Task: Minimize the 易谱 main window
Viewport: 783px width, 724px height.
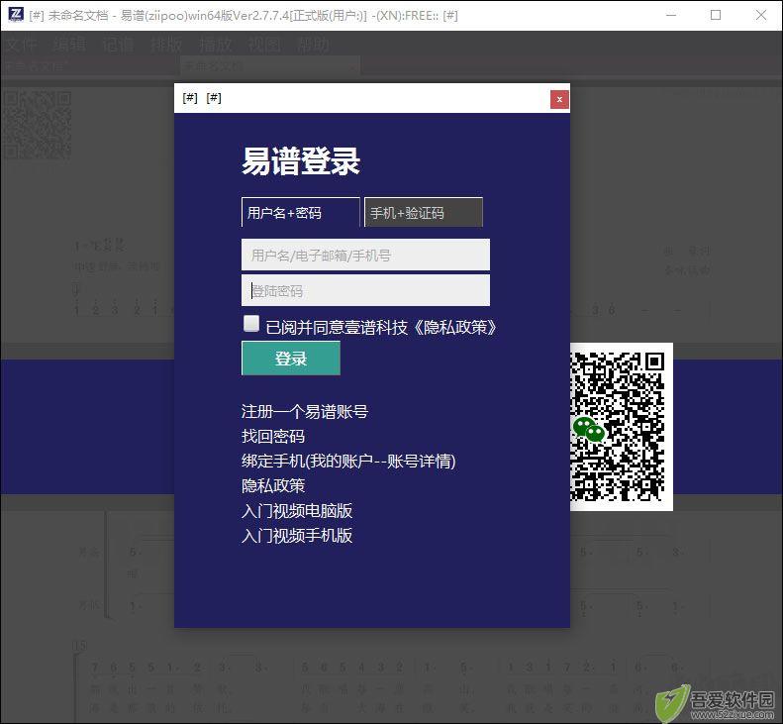Action: point(671,15)
